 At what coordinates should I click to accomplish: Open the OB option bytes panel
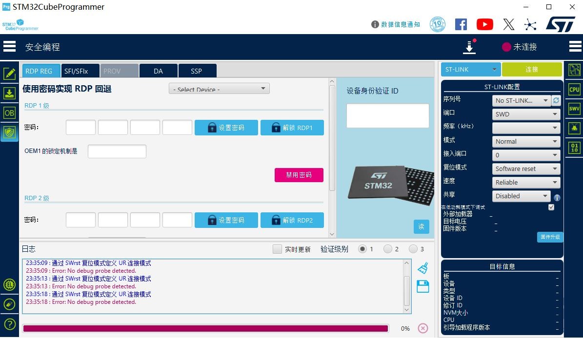pos(9,113)
